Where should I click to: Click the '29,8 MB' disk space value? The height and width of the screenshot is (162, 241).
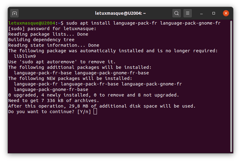[78, 106]
